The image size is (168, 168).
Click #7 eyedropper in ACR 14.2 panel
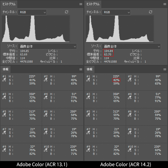coord(88,133)
